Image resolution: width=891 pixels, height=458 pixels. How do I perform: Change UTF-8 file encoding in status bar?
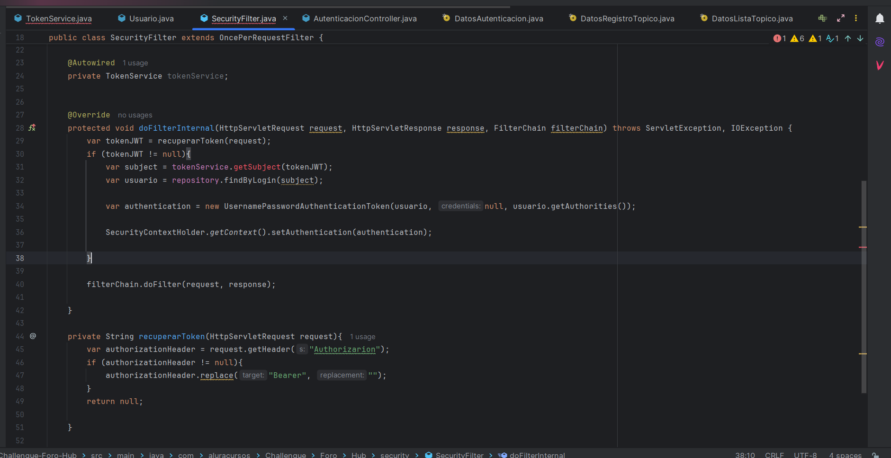coord(805,455)
